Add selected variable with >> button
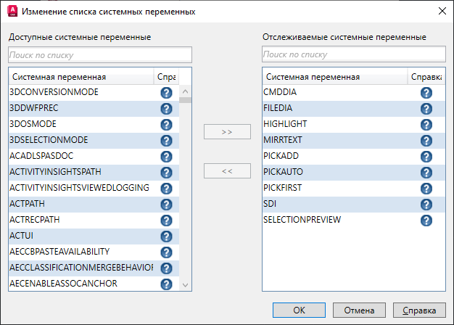The width and height of the screenshot is (454, 325). pos(227,132)
